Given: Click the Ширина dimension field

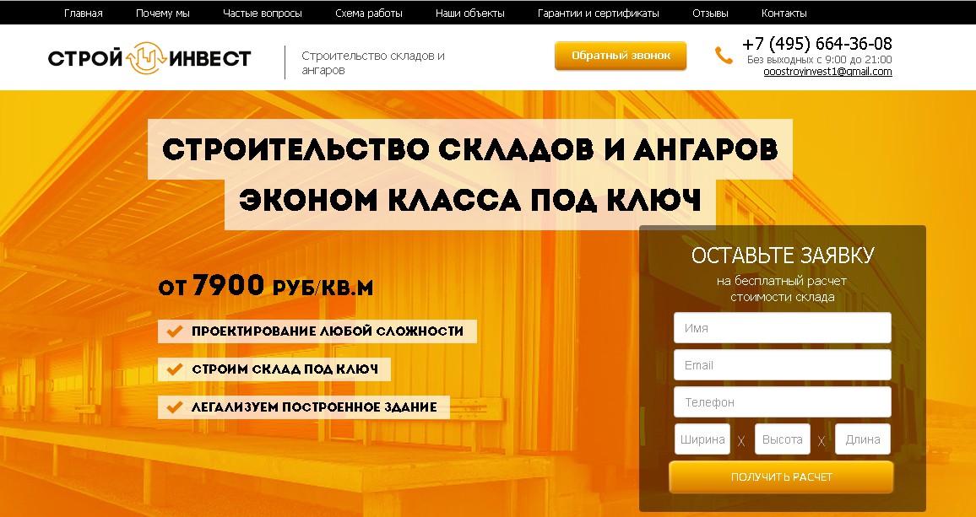Looking at the screenshot, I should [702, 439].
